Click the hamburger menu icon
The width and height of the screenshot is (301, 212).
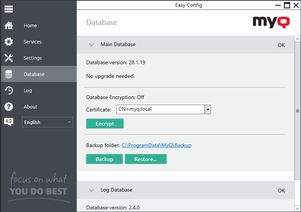click(9, 9)
